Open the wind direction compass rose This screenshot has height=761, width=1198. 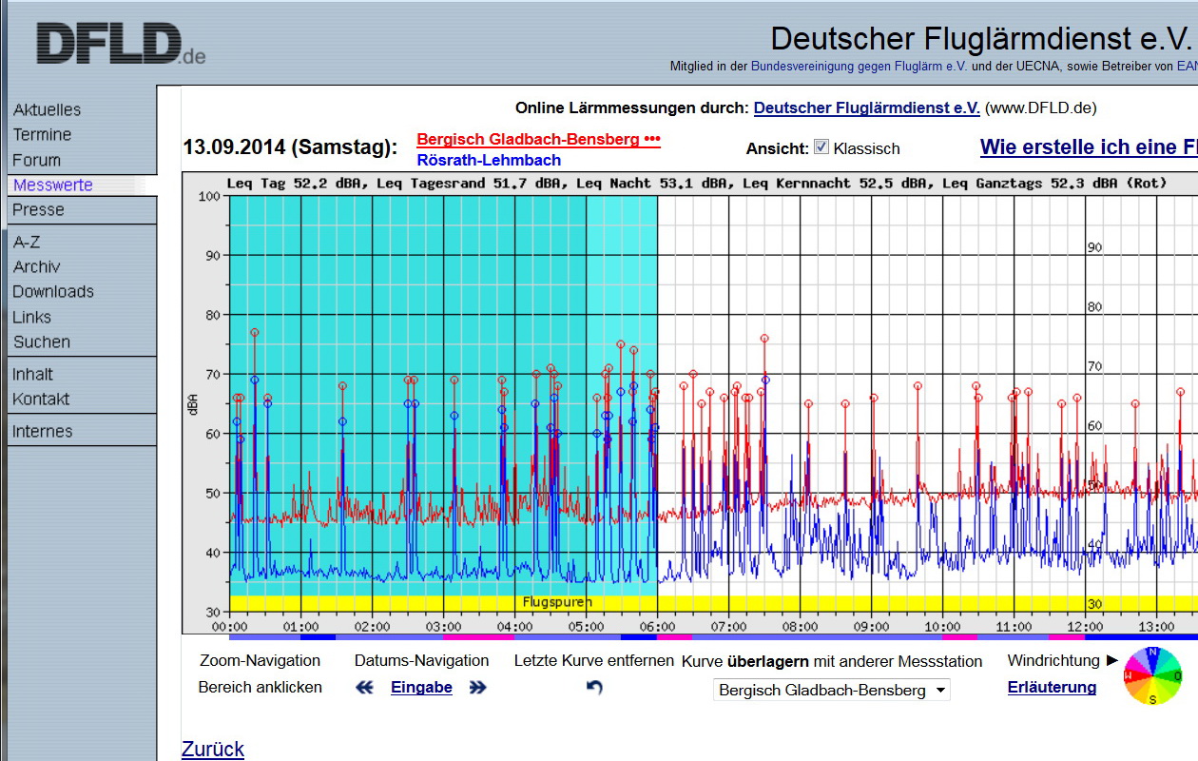coord(1153,675)
